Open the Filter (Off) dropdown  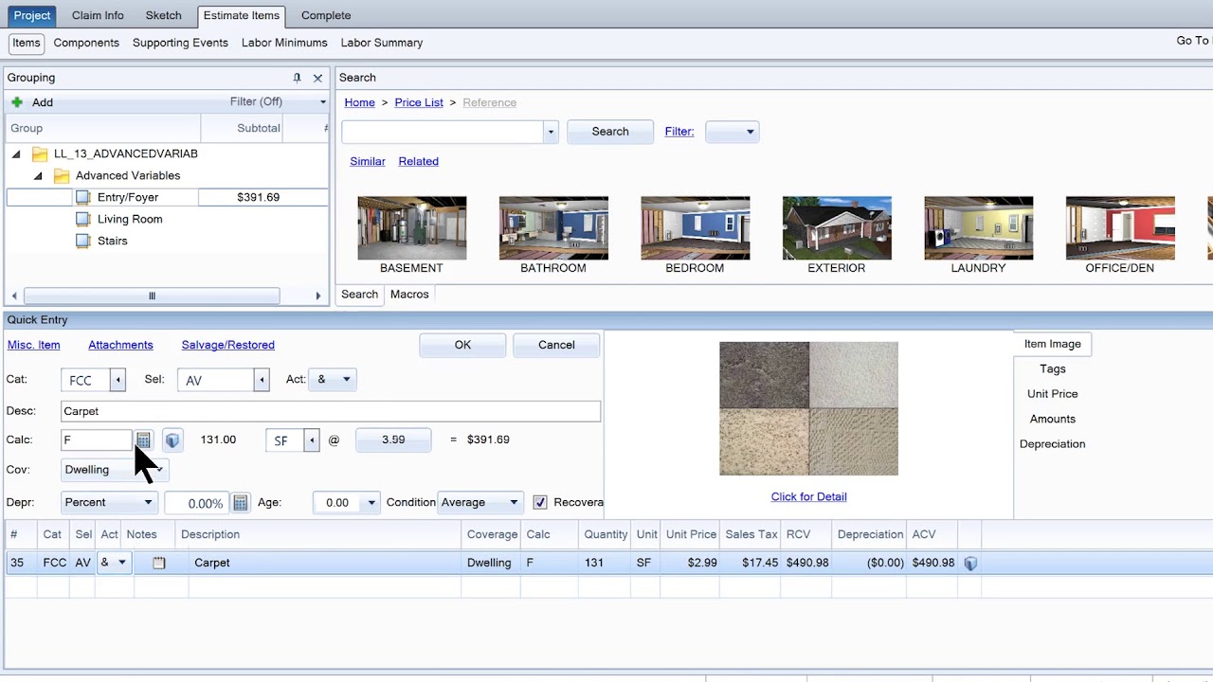[323, 102]
